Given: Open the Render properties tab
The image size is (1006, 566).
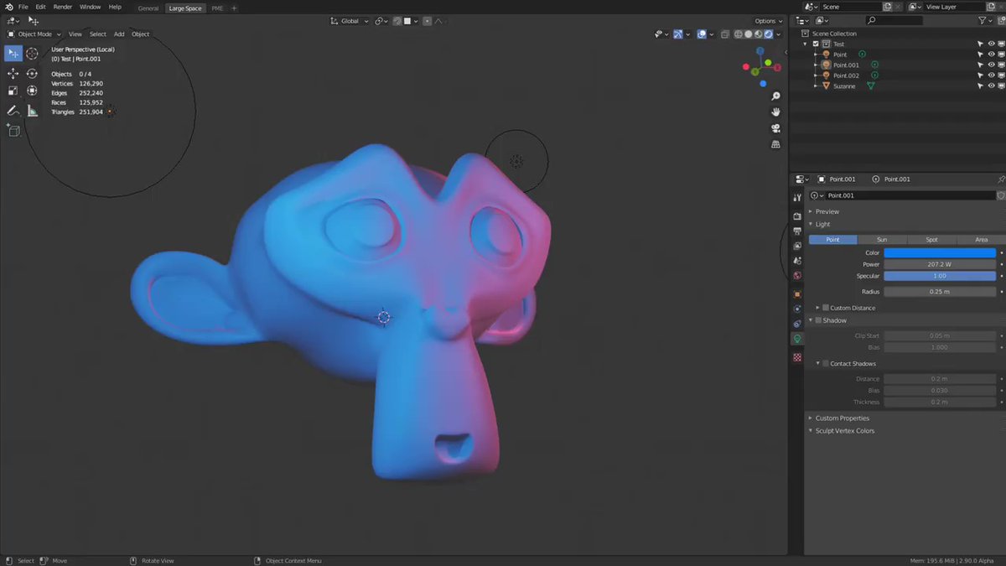Looking at the screenshot, I should pos(797,216).
